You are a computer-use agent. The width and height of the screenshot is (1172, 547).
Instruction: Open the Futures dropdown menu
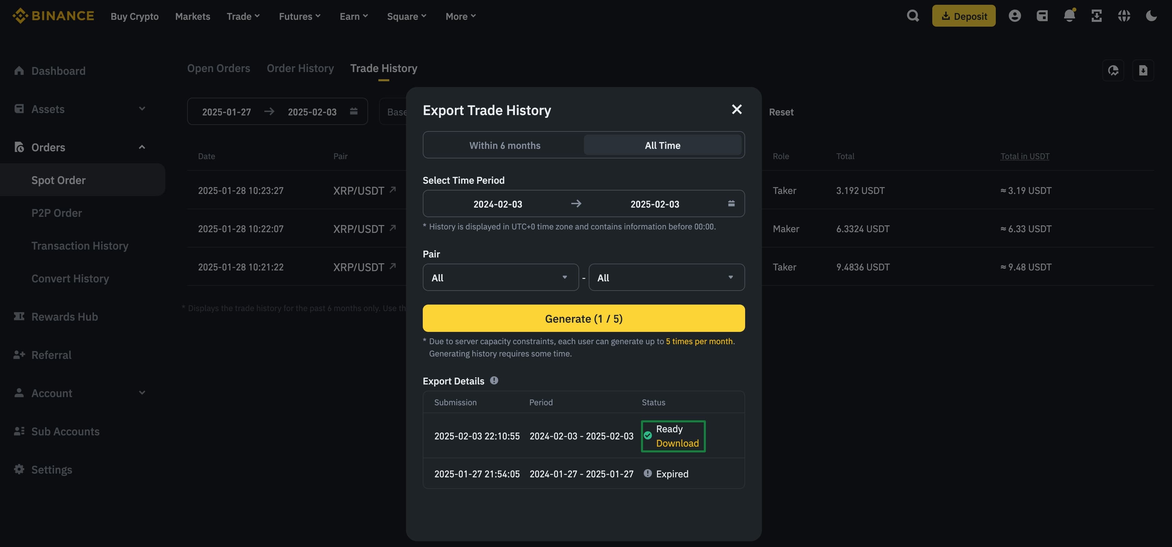point(300,16)
